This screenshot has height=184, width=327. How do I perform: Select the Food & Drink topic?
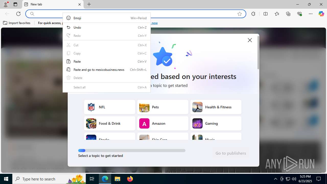point(110,123)
